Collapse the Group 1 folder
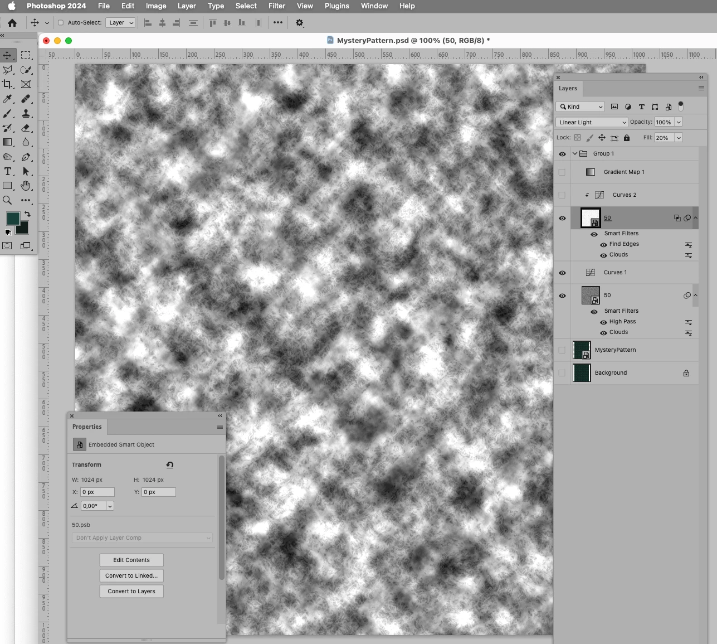The image size is (717, 644). [575, 154]
